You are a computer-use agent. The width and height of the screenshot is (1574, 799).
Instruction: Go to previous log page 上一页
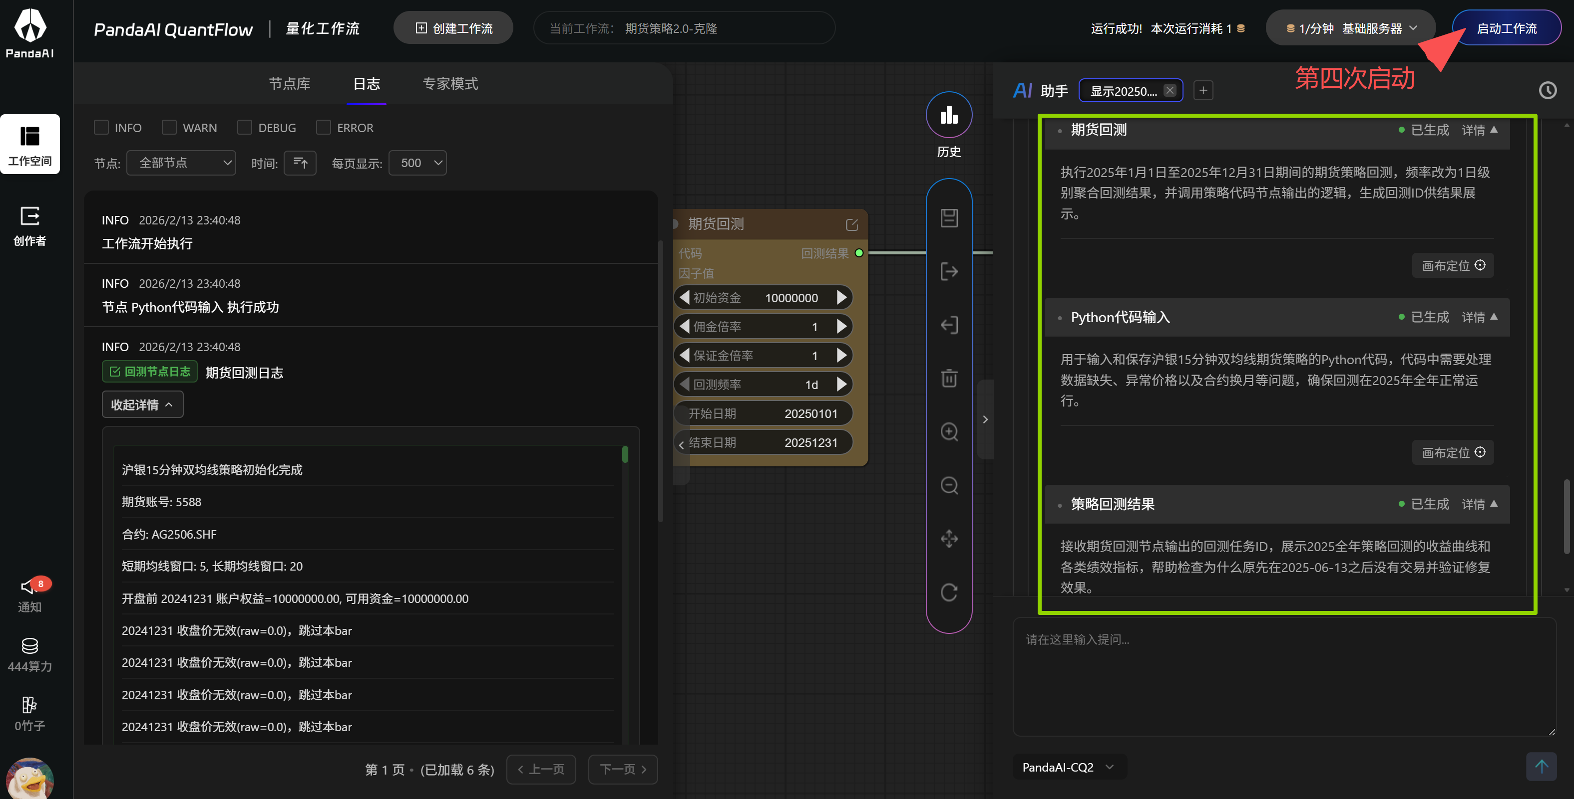(x=541, y=770)
